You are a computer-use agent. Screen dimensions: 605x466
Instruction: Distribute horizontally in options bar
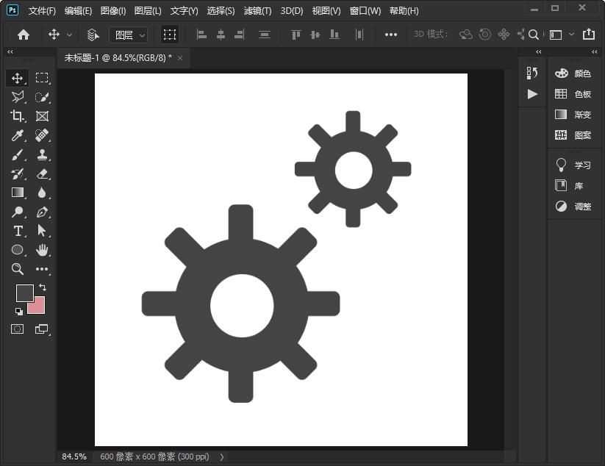pyautogui.click(x=359, y=35)
